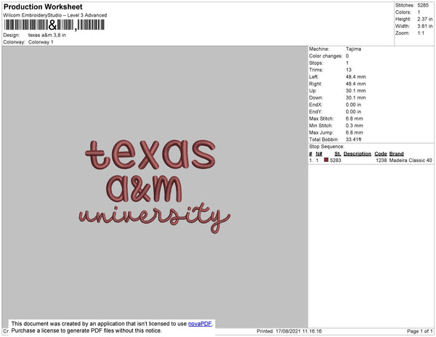Click the Max Stitch value 6.8 mm
The image size is (436, 337).
pyautogui.click(x=355, y=118)
